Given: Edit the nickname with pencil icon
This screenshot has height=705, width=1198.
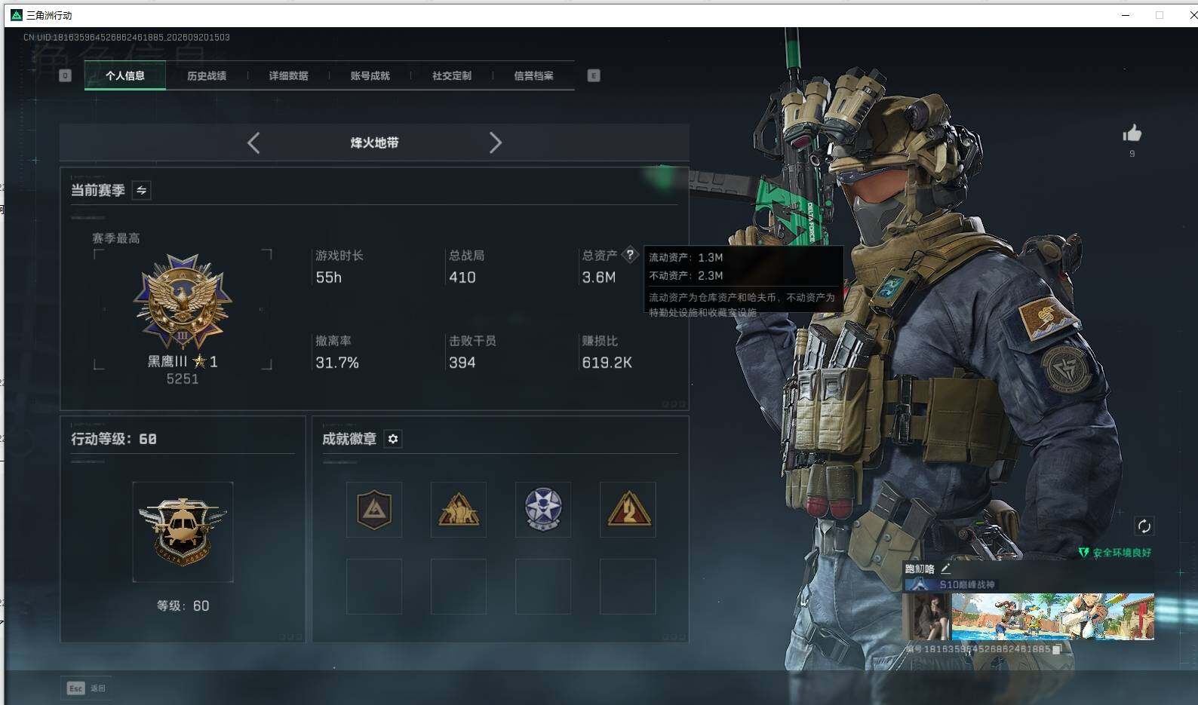Looking at the screenshot, I should (x=945, y=569).
